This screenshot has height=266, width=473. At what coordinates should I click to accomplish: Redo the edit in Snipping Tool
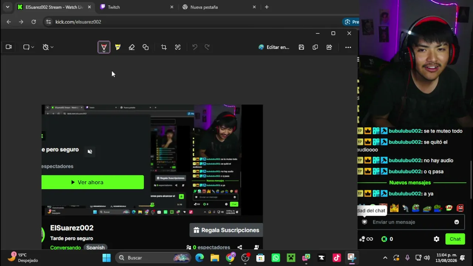(x=207, y=47)
